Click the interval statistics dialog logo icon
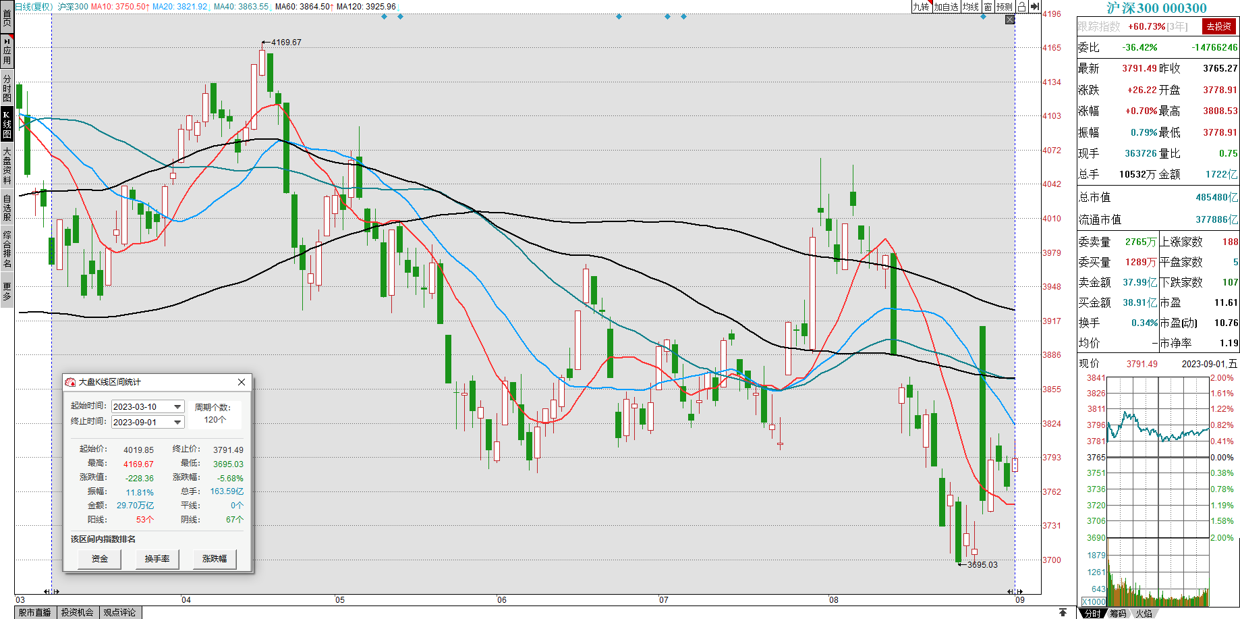 point(70,382)
